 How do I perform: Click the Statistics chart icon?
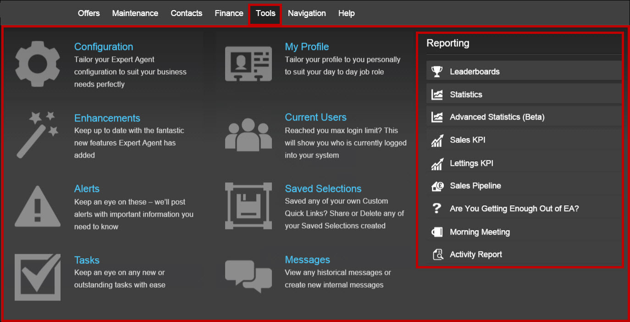(x=437, y=94)
